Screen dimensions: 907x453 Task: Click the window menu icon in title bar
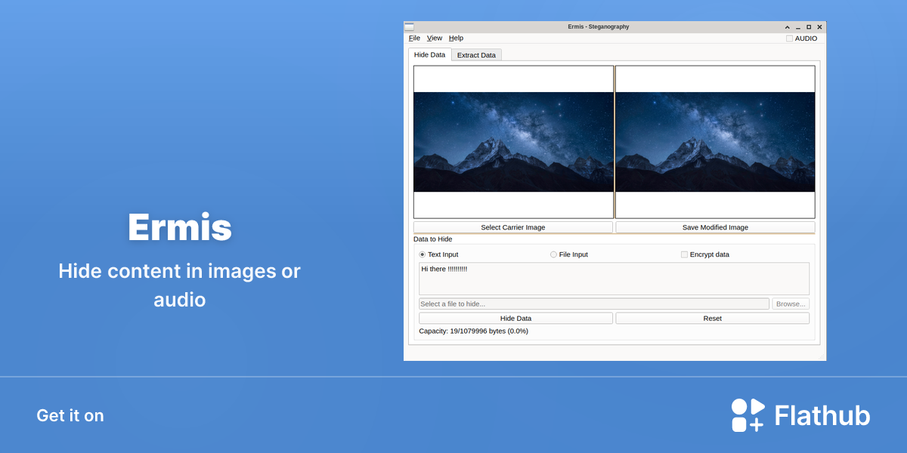coord(409,26)
